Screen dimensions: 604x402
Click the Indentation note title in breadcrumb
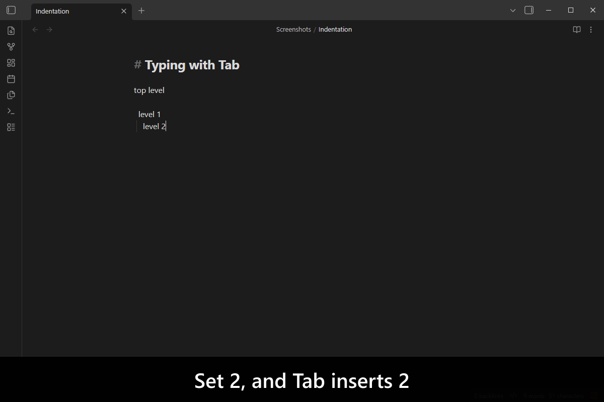coord(335,30)
